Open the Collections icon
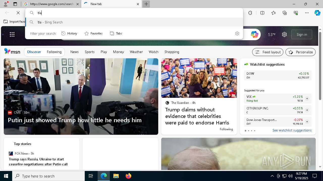 [x=285, y=13]
